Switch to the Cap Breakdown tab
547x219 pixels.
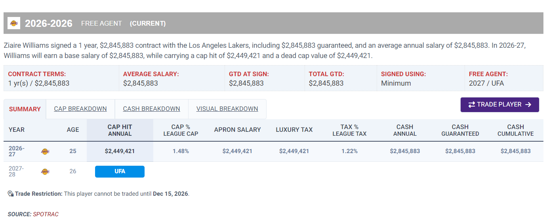[80, 109]
